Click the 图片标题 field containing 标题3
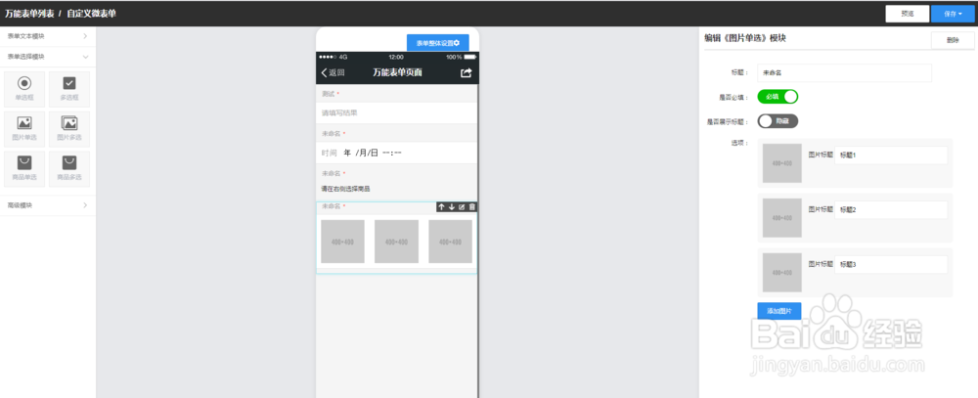 (891, 264)
